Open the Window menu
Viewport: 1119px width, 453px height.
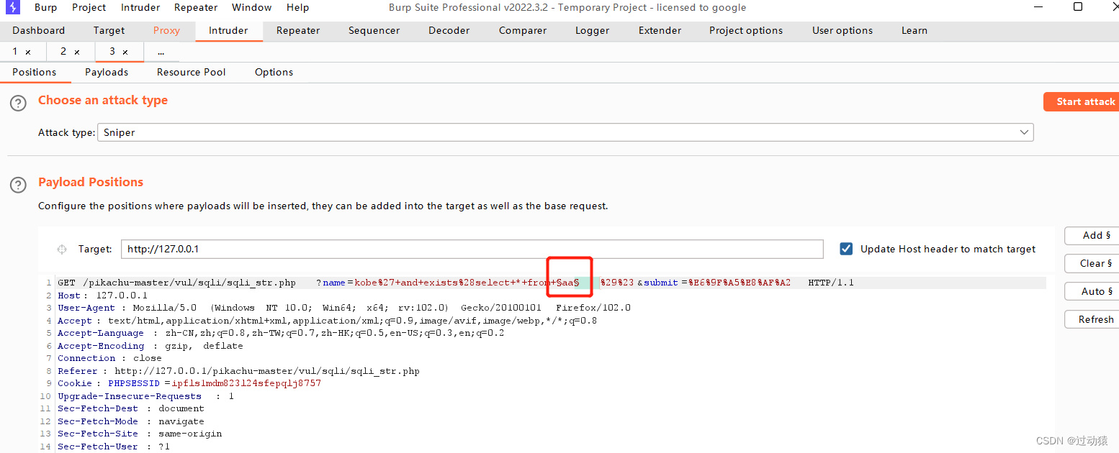click(252, 7)
